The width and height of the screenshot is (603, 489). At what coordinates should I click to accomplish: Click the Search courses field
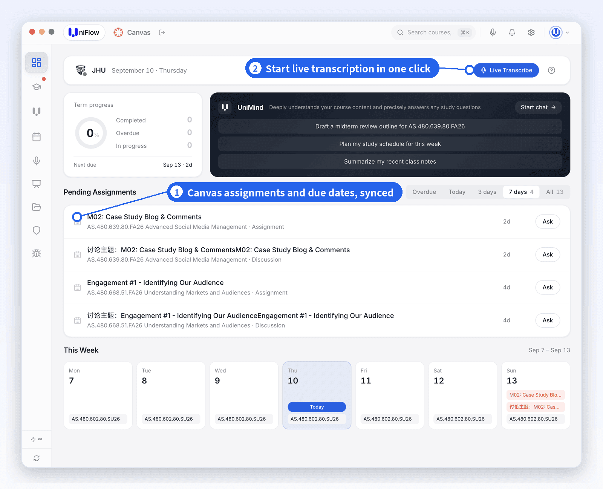pos(433,32)
